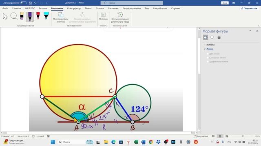Switch to the Справка tab
This screenshot has height=146, width=261.
pos(176,8)
